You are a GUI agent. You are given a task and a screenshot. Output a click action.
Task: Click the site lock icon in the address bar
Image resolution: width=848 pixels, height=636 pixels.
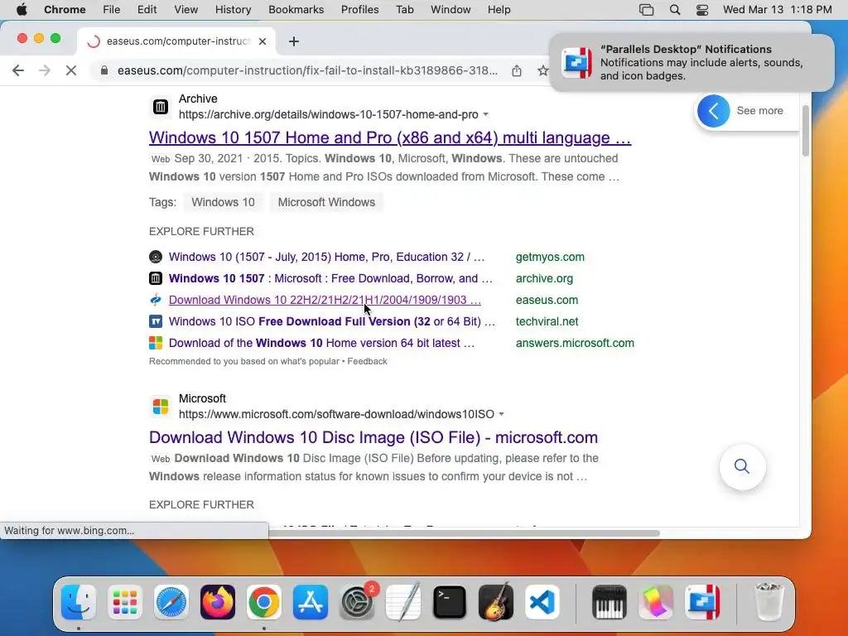coord(104,70)
